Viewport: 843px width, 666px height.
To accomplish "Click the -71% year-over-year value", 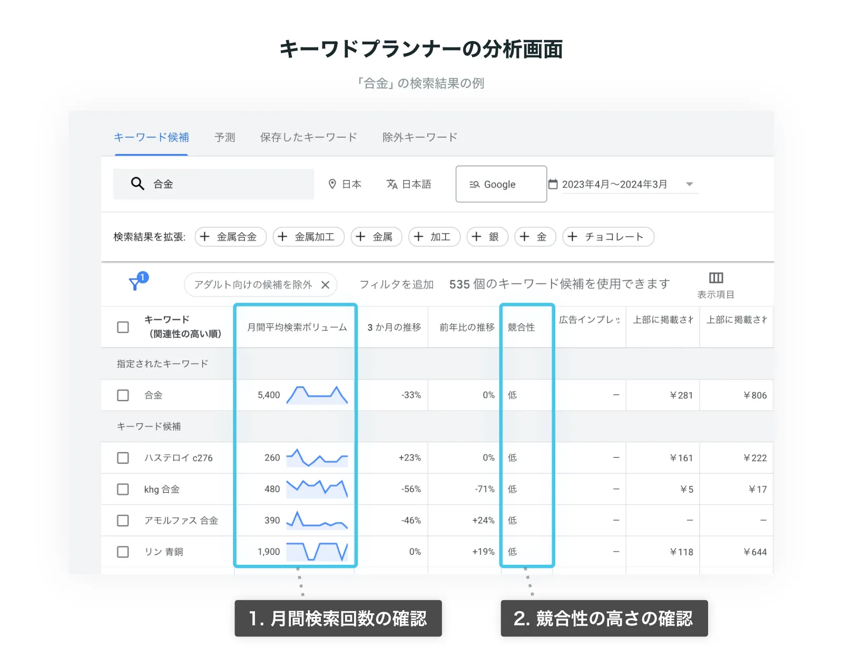I will pyautogui.click(x=485, y=489).
